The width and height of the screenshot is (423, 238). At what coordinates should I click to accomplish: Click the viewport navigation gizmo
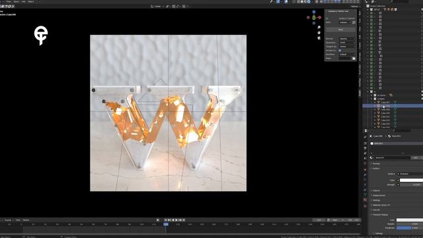tap(314, 18)
